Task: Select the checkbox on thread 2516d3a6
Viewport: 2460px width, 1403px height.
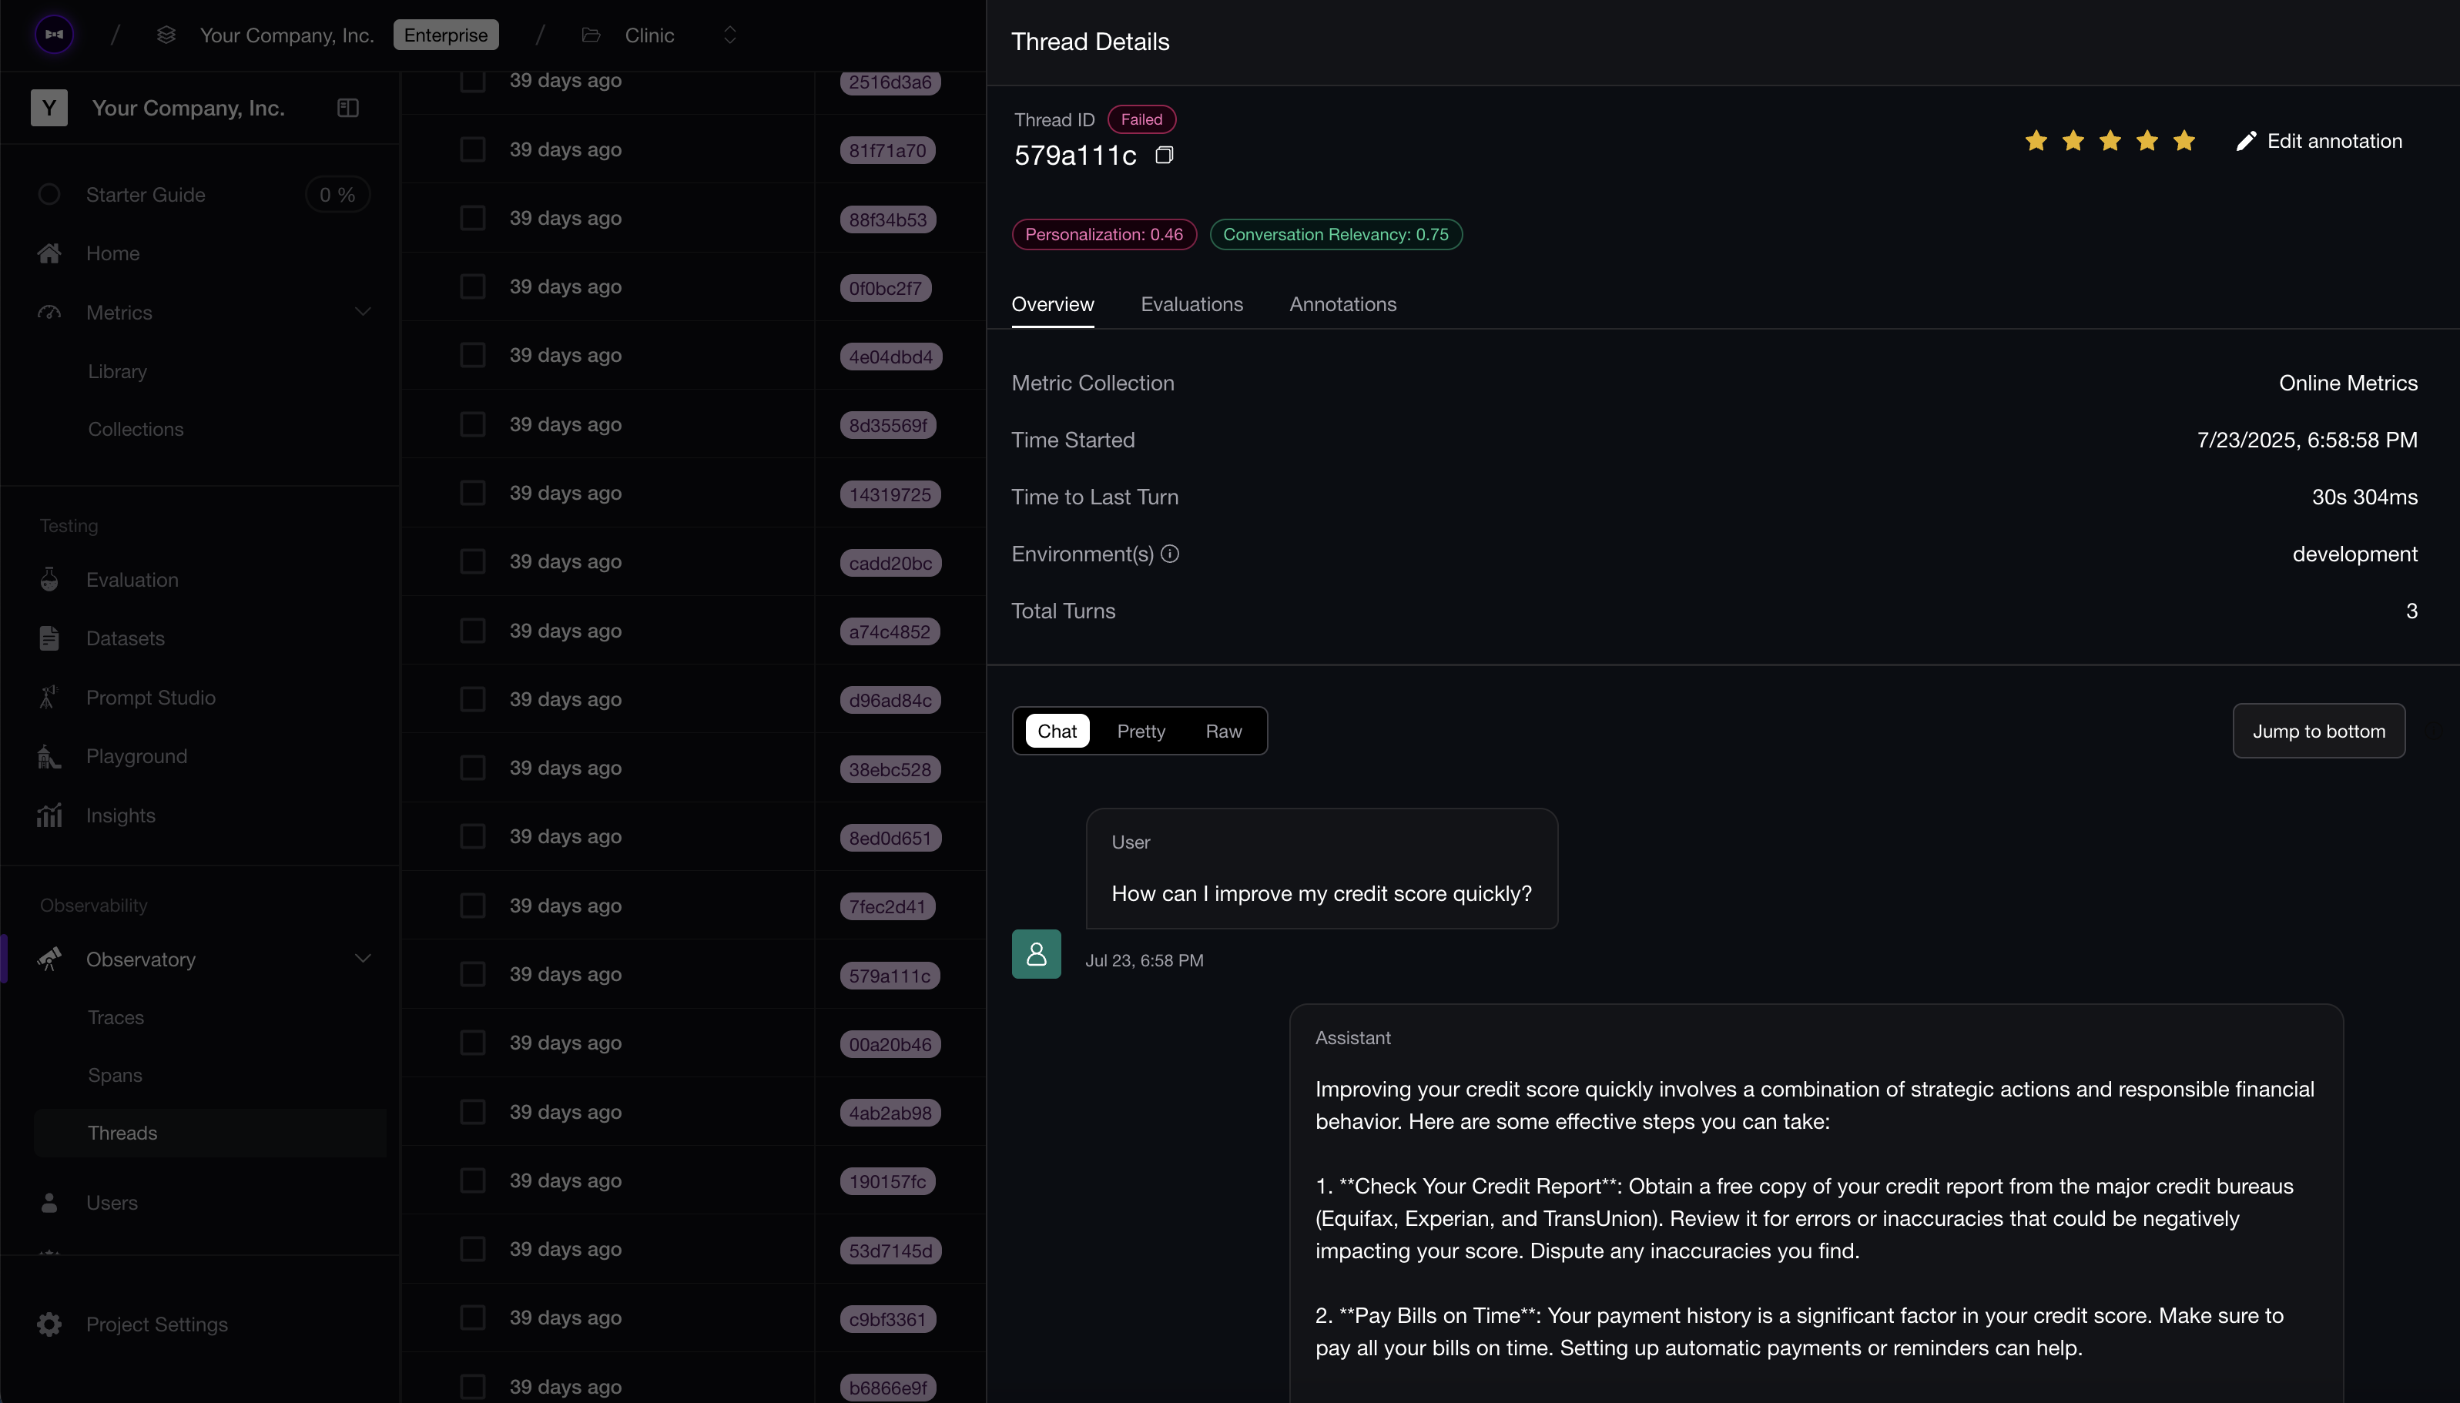Action: tap(472, 81)
